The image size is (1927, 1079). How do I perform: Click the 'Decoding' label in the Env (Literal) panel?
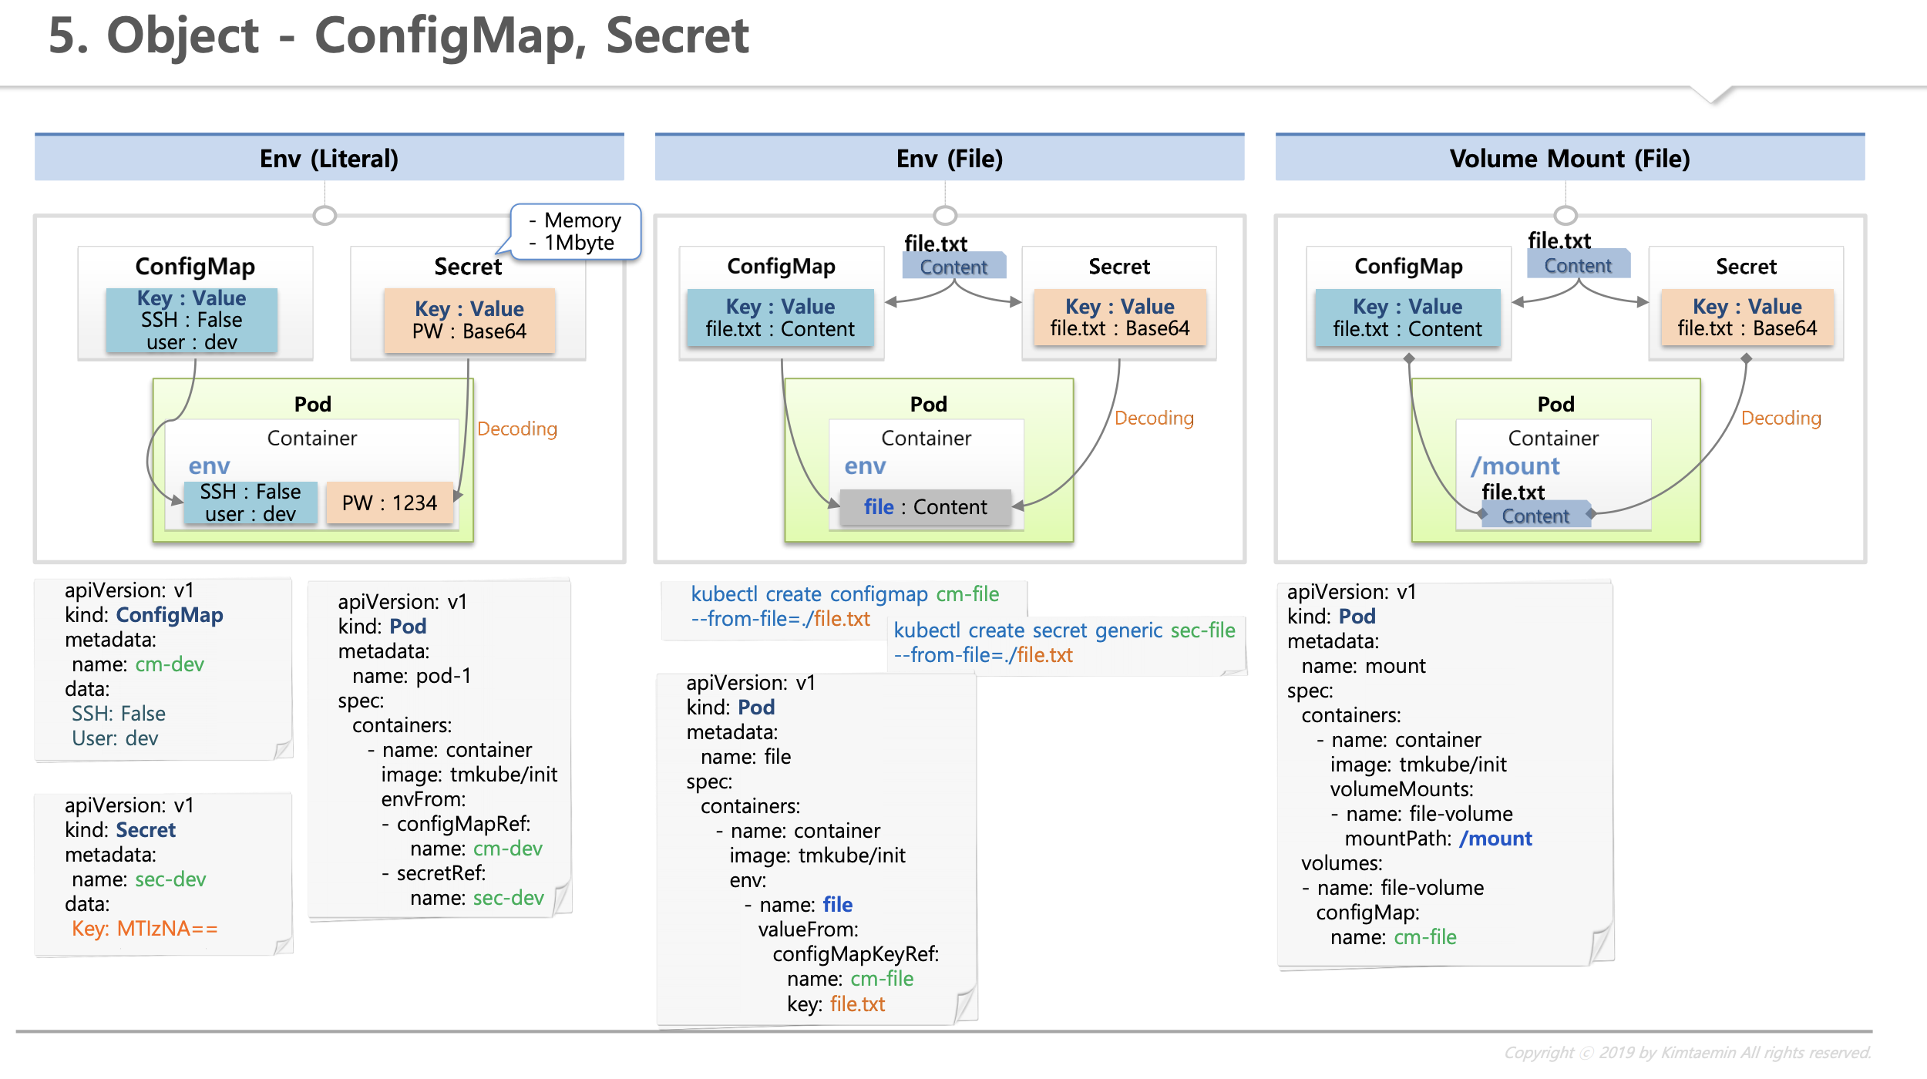(x=517, y=429)
